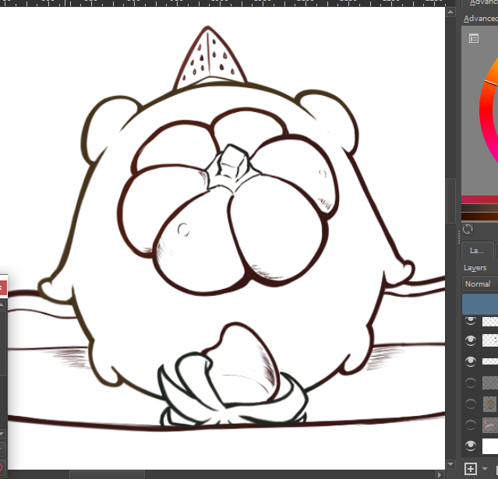498x479 pixels.
Task: Toggle eye of layer just under selected layer
Action: tap(471, 321)
